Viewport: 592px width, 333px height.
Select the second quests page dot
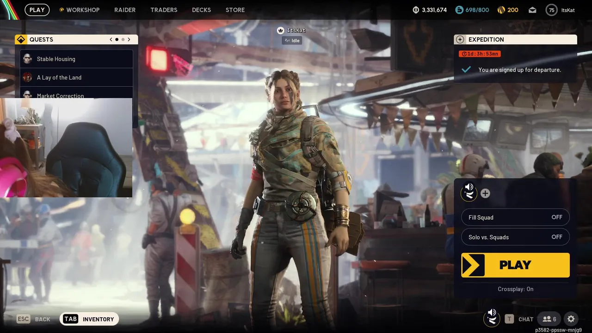[123, 39]
